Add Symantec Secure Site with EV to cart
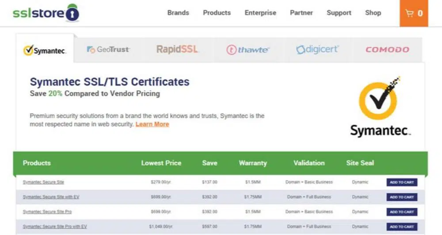 point(402,197)
